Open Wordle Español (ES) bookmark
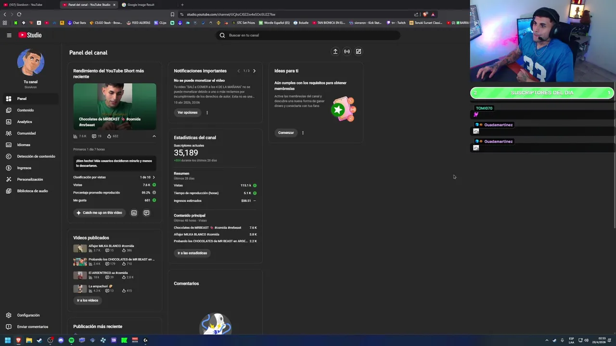The image size is (616, 346). pos(274,23)
